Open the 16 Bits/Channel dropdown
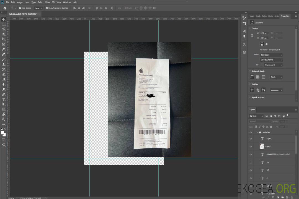Screen dimensions: 299x199 pos(271,60)
